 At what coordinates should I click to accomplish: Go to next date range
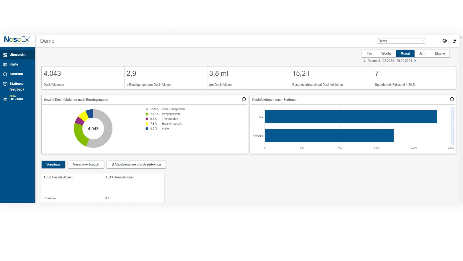click(415, 61)
